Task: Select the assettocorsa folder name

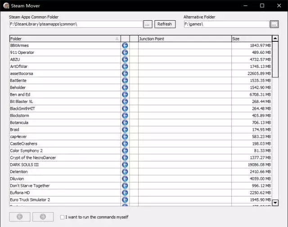Action: coord(22,74)
